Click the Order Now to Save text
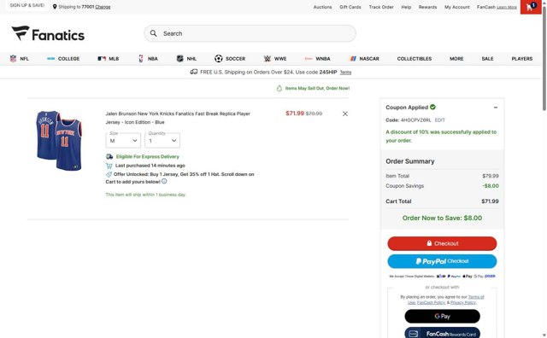 tap(442, 218)
